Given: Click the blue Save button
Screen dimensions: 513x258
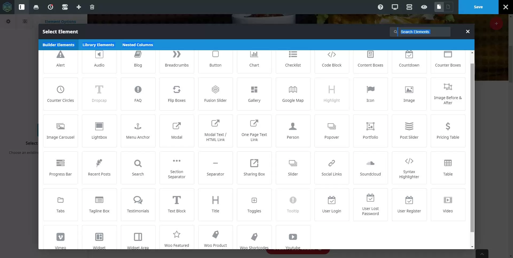Looking at the screenshot, I should click(x=478, y=7).
